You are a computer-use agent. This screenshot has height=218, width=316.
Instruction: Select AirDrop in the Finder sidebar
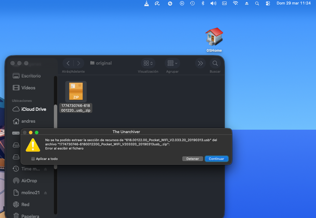(29, 181)
